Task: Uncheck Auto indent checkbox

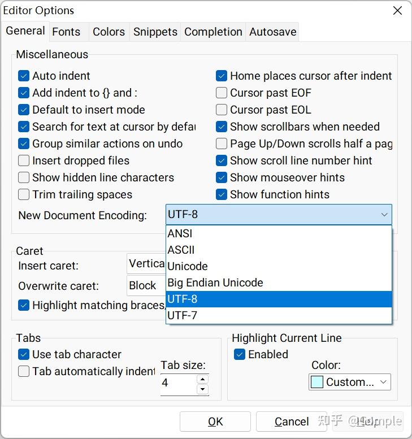Action: click(x=24, y=76)
